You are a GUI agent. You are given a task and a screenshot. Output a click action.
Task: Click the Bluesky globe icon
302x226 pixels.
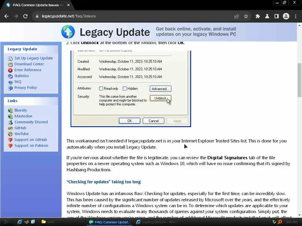(10, 110)
